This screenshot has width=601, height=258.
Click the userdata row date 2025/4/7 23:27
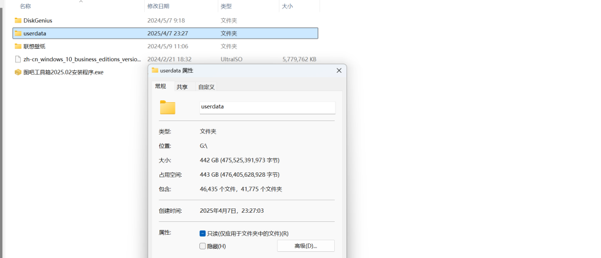167,33
